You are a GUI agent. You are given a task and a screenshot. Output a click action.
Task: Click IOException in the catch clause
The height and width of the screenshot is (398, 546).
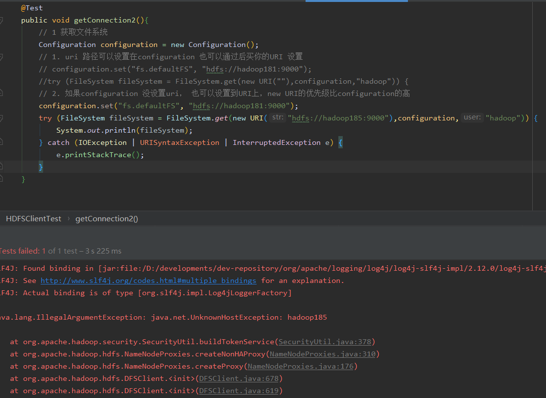(x=102, y=142)
